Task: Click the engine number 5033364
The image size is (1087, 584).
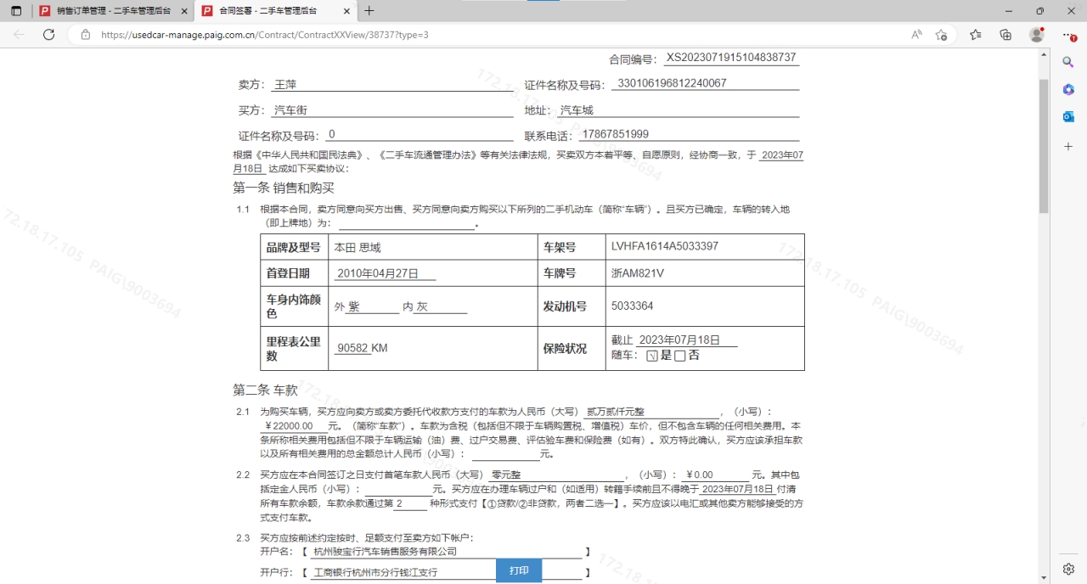Action: click(633, 306)
